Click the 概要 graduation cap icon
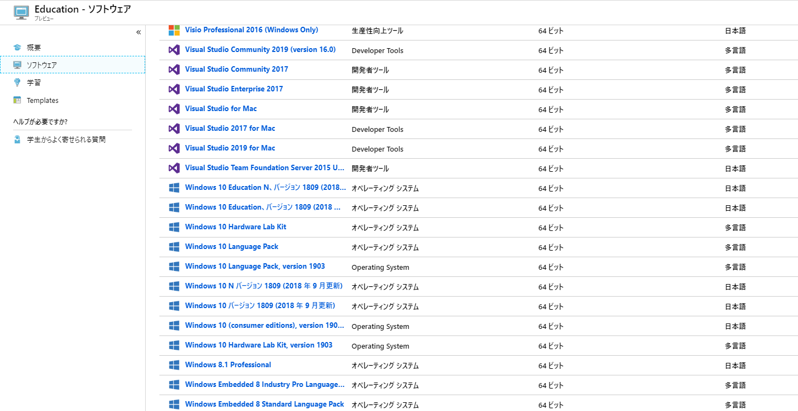798x411 pixels. [17, 48]
